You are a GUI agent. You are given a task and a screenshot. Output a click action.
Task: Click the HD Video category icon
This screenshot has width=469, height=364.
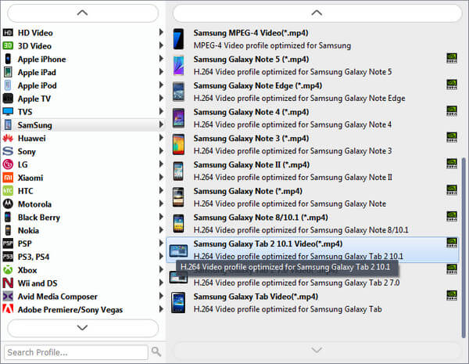click(8, 32)
